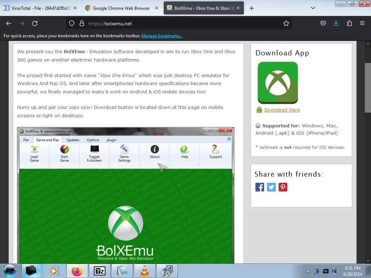371x278 pixels.
Task: Open the network computers taskbar icon
Action: [x=167, y=271]
